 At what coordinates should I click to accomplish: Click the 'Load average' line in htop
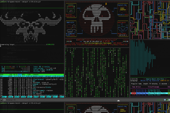point(44,68)
